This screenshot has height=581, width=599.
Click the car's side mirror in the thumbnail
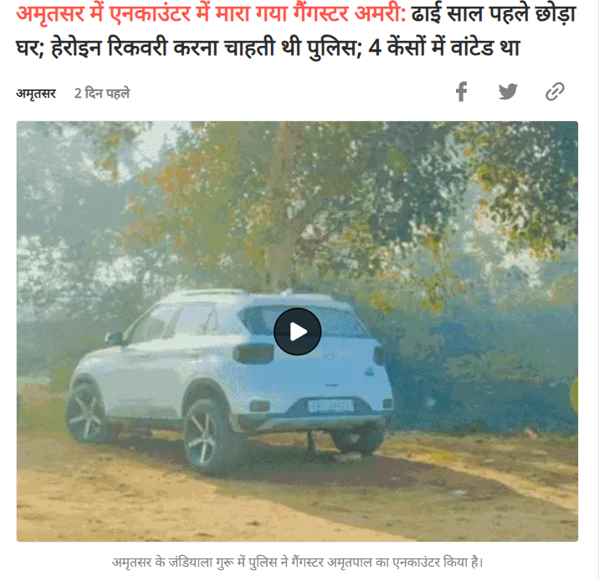tap(115, 339)
